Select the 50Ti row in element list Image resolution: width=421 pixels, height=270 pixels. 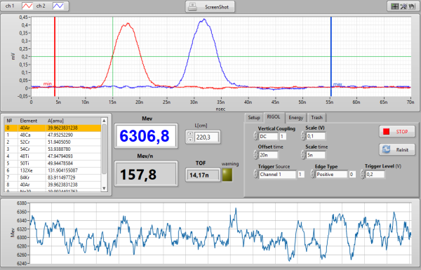coord(53,163)
